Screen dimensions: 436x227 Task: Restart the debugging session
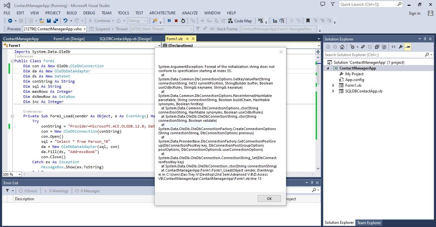click(183, 21)
